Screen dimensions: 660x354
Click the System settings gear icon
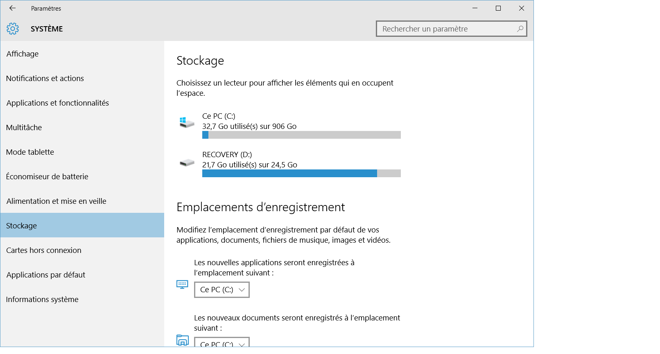pyautogui.click(x=13, y=29)
